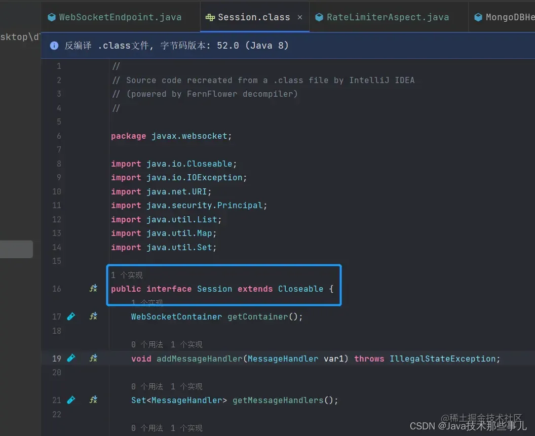
Task: Click Closeable in the interface declaration
Action: (300, 289)
